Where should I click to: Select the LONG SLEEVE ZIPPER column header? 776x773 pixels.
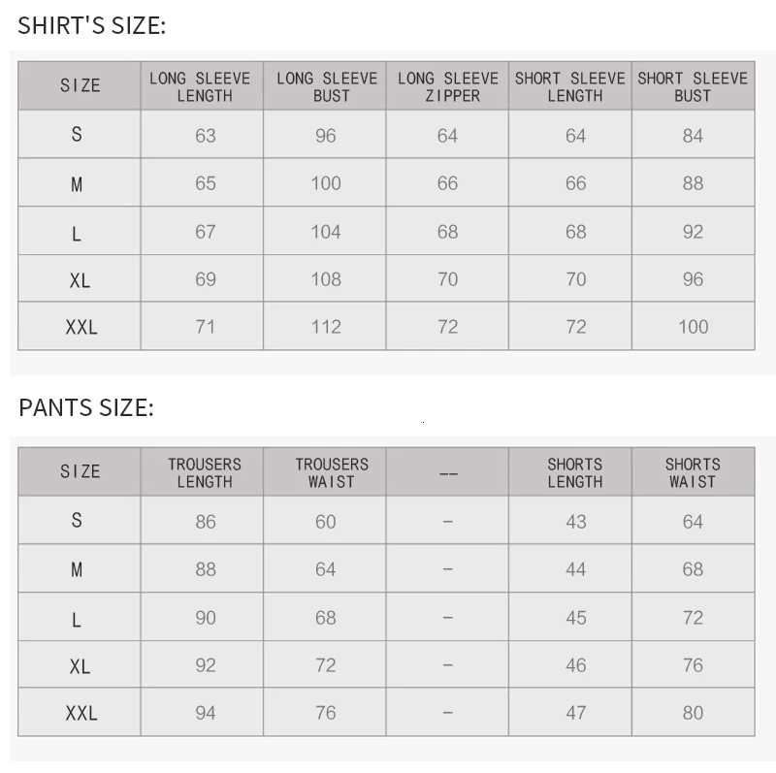coord(447,86)
